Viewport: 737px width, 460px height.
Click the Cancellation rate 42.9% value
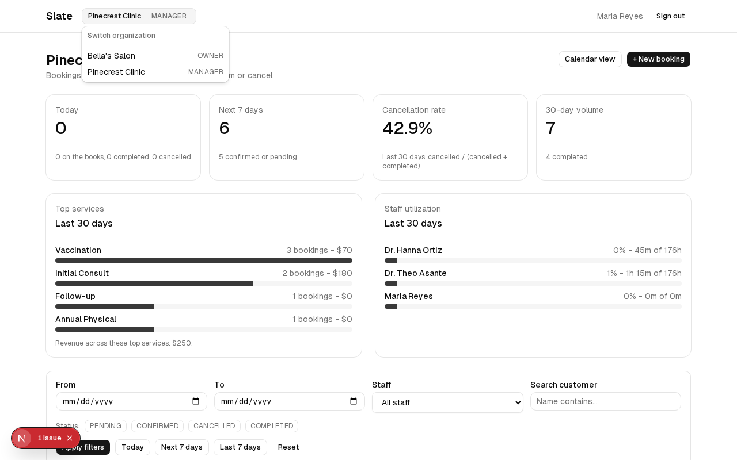coord(408,128)
